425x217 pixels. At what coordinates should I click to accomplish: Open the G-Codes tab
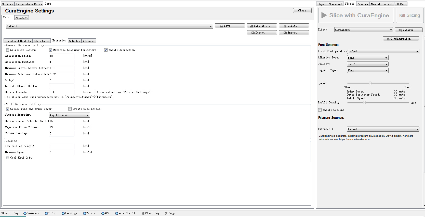pyautogui.click(x=75, y=41)
